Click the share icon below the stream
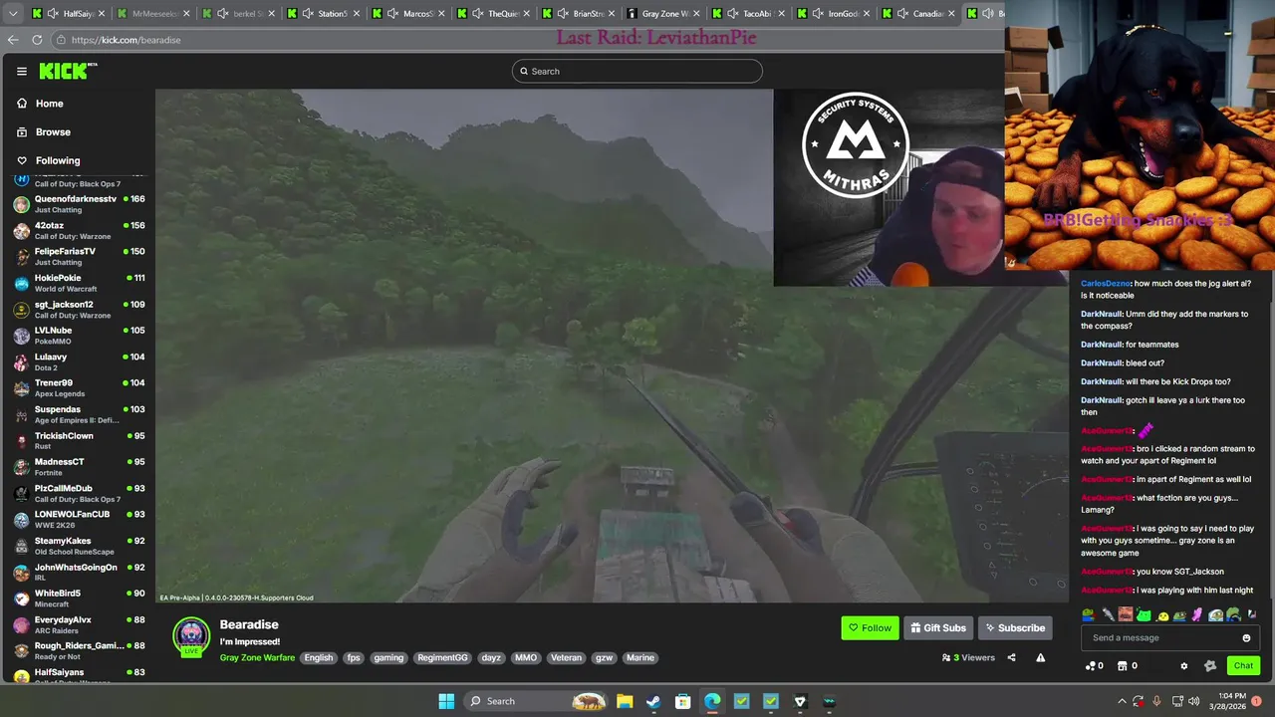The image size is (1275, 717). [x=1011, y=658]
